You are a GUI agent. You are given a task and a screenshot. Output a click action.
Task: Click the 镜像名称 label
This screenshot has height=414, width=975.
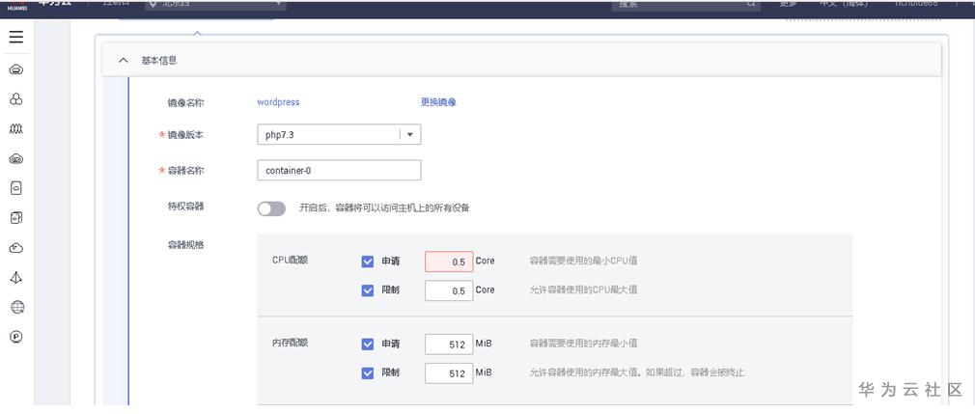185,103
